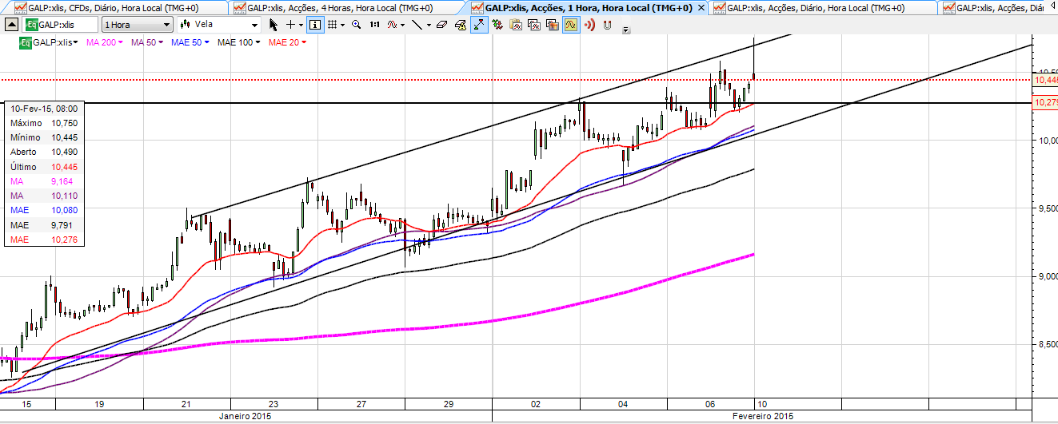Add an indicator using the wave icon

pyautogui.click(x=392, y=25)
